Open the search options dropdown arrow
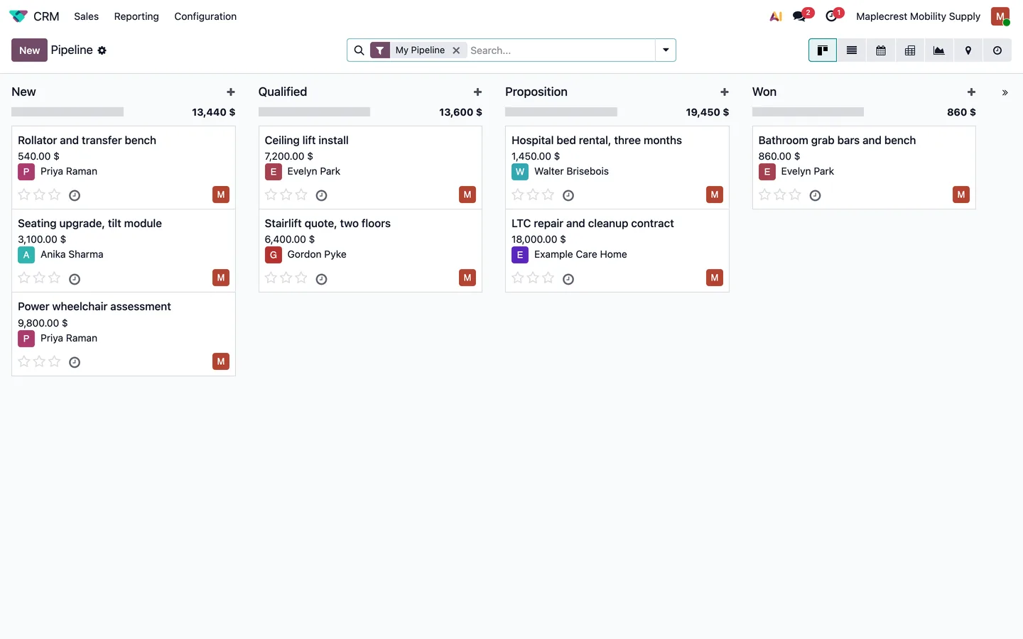1023x639 pixels. [666, 50]
